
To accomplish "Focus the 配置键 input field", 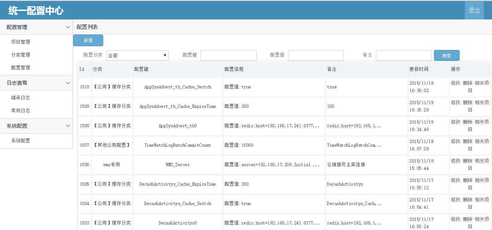I will point(229,55).
